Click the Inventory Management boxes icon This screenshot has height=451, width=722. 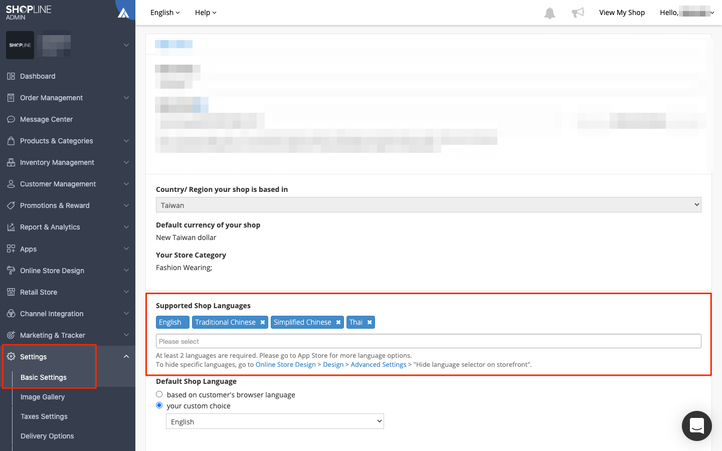(11, 162)
